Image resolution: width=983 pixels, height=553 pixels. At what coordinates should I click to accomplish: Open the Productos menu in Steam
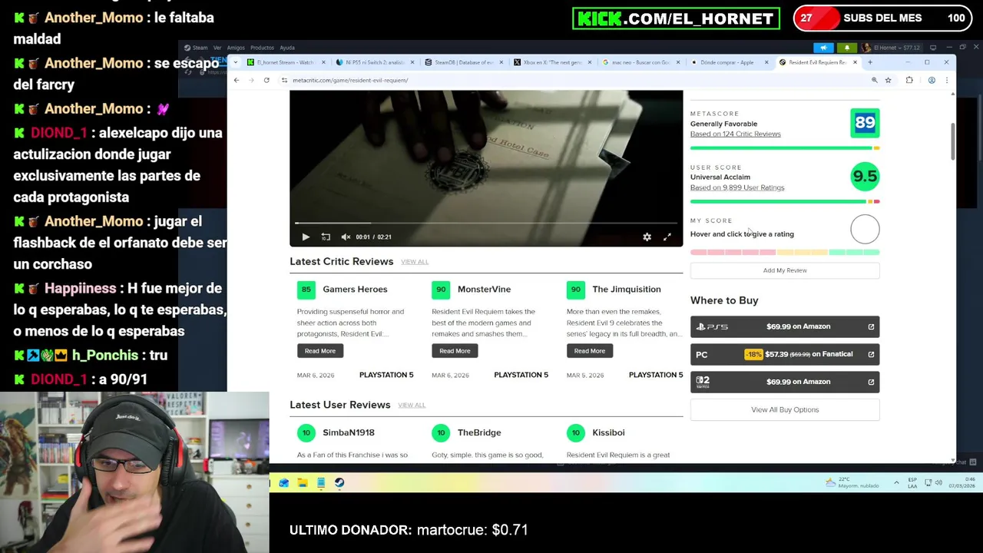262,48
